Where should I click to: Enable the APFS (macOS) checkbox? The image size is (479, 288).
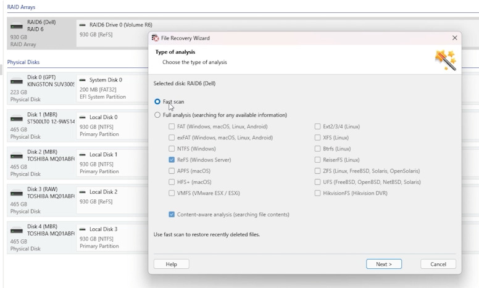pos(172,171)
